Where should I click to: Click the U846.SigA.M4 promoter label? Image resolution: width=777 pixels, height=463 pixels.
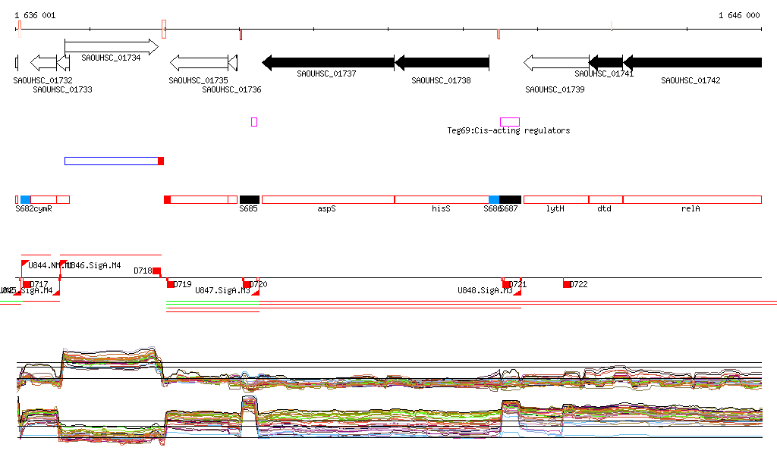coord(94,266)
